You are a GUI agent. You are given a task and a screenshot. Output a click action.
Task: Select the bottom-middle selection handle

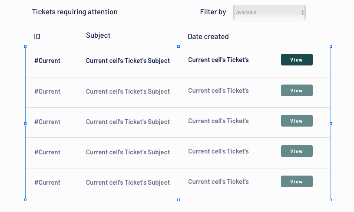coord(179,200)
